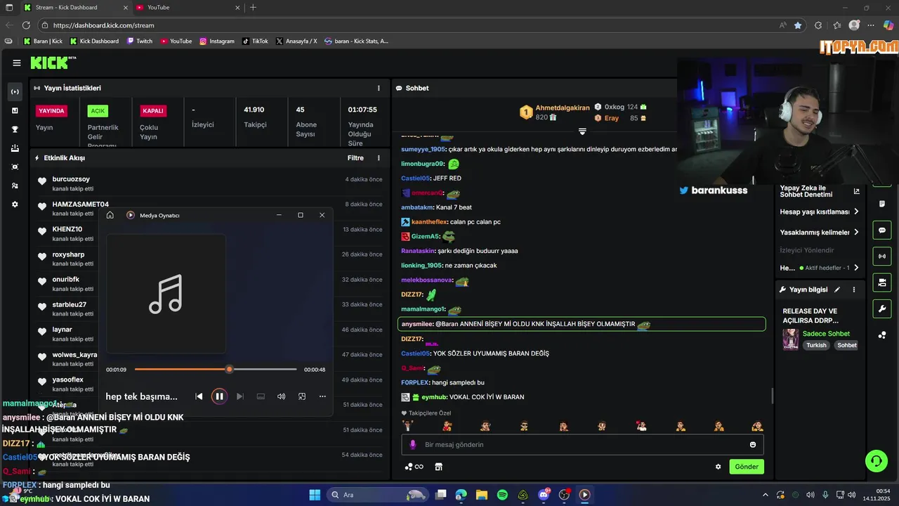
Task: Click the purple microphone icon in chat box
Action: [x=413, y=445]
